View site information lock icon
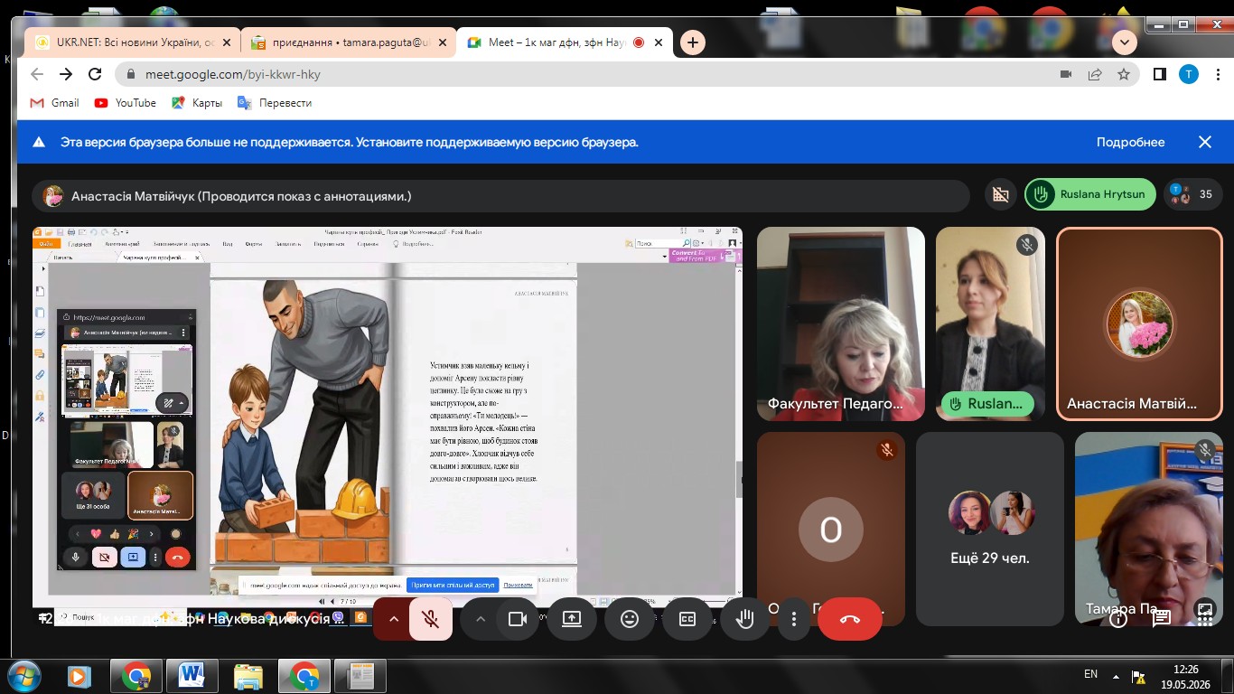 tap(132, 74)
